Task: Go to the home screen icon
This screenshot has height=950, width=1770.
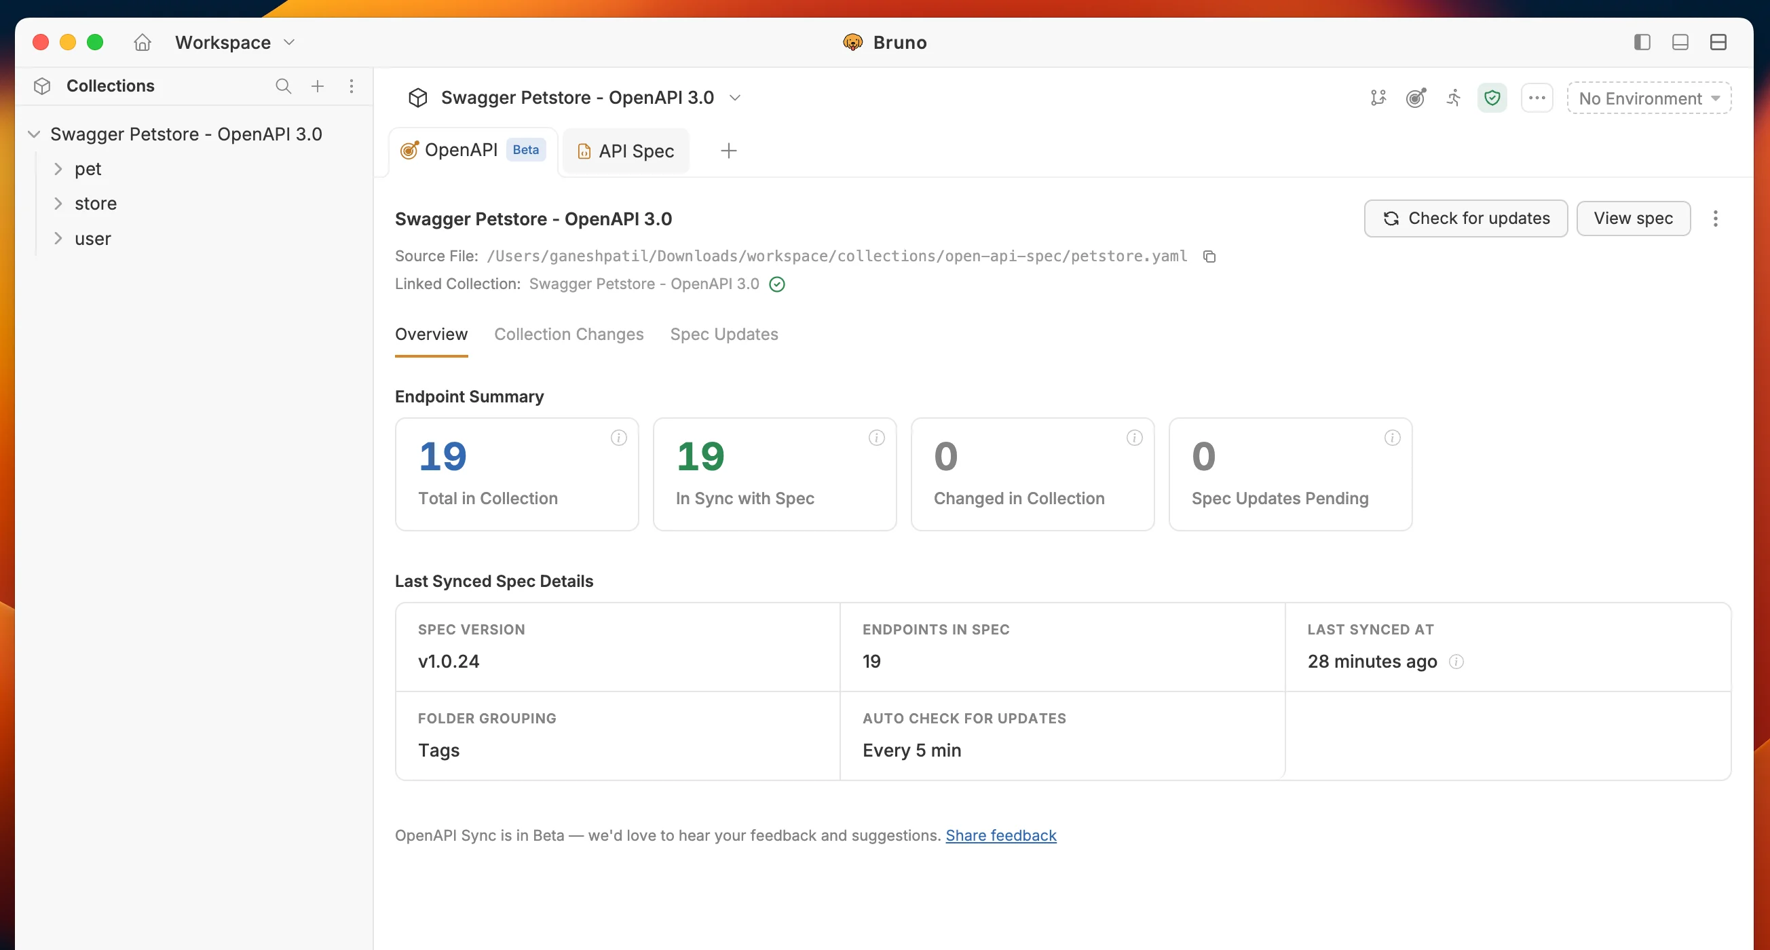Action: pos(143,43)
